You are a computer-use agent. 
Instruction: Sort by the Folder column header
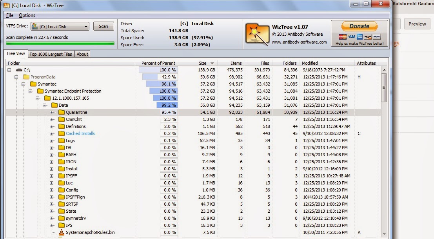point(70,63)
